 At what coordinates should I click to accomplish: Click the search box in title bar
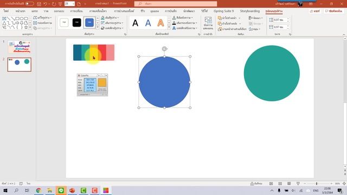tap(176, 4)
